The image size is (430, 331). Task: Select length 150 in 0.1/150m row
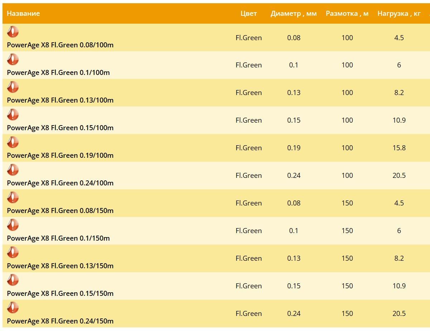point(347,231)
